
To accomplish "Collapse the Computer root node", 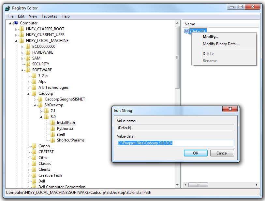I will (x=10, y=23).
